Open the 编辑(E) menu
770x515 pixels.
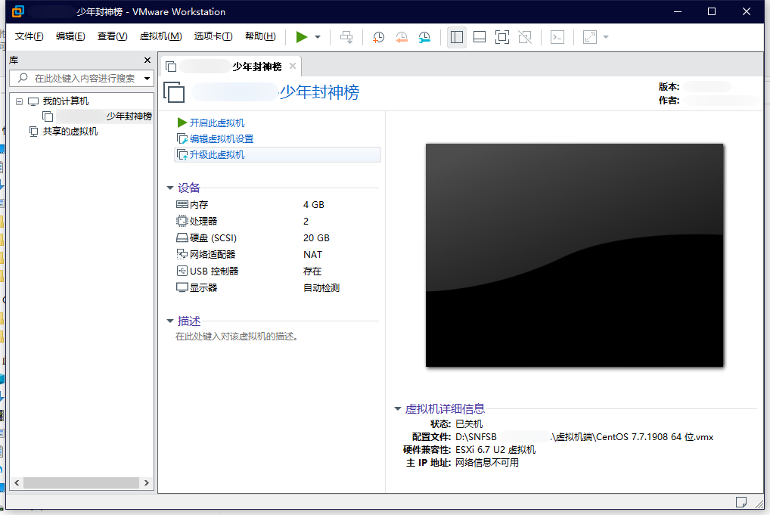click(70, 36)
